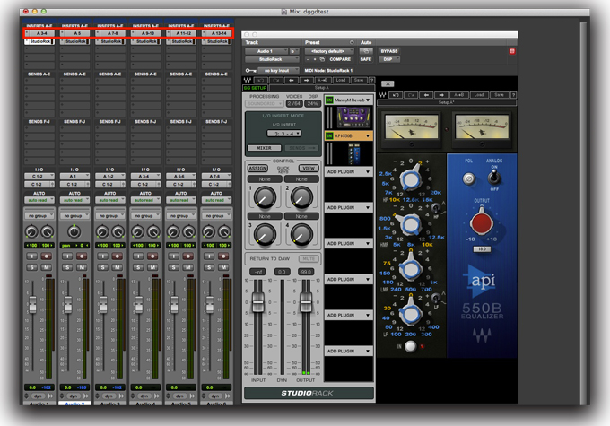Open A 5-6 input selector on mixer
Screen dimensions: 610x426
point(180,177)
